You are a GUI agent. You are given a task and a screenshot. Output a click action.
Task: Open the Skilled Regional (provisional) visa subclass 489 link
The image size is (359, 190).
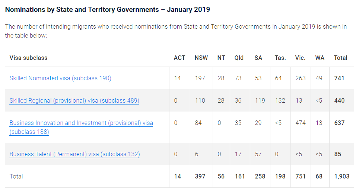74,101
